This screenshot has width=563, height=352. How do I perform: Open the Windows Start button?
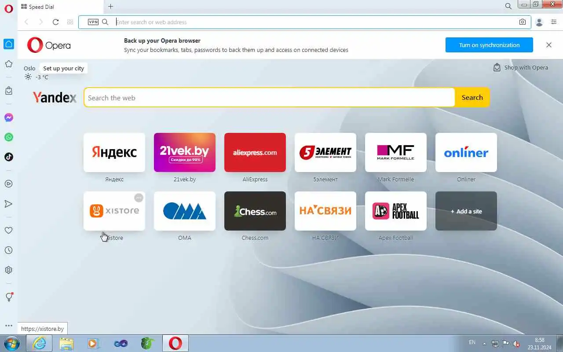(11, 343)
